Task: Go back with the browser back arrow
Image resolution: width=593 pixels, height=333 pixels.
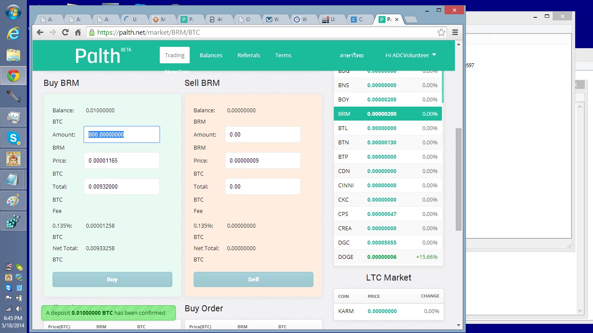Action: [x=40, y=32]
